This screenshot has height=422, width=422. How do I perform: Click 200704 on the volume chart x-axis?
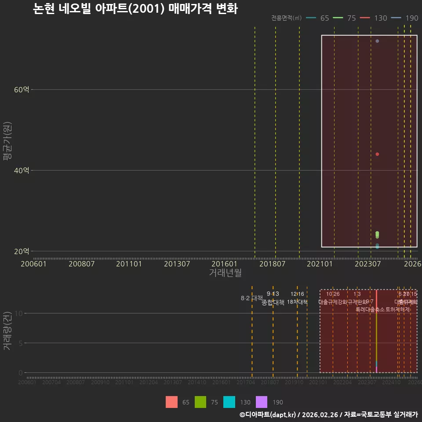51,382
